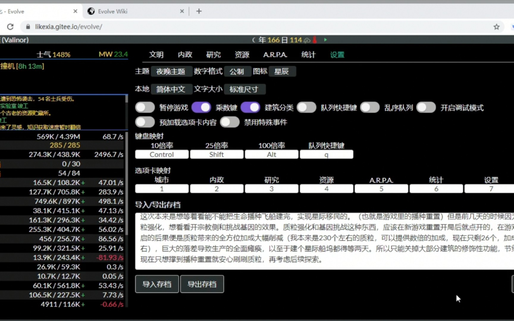Screen dimensions: 514x321
Task: Click the resource row 569K / 4.39M
Action: point(62,137)
